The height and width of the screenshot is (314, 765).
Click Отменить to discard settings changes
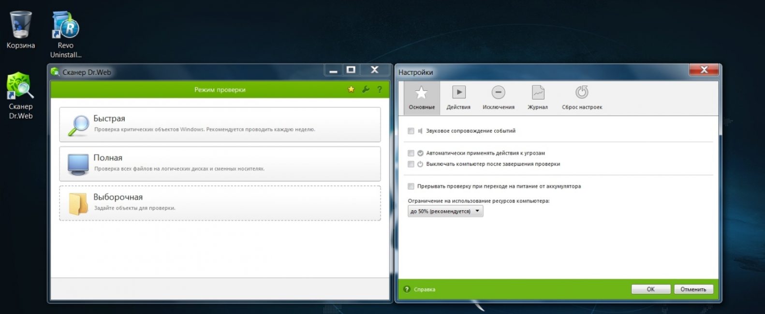pyautogui.click(x=693, y=289)
